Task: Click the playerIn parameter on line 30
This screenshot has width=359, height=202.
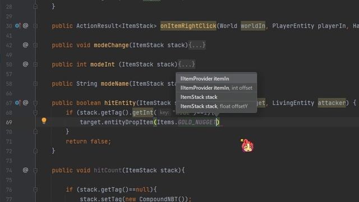Action: pyautogui.click(x=332, y=26)
